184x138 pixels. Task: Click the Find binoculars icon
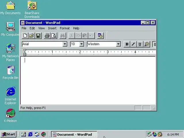[x=63, y=36]
